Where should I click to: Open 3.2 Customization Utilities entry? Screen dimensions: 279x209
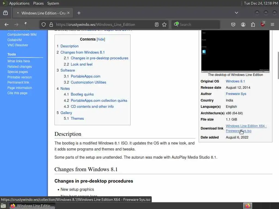tap(89, 82)
